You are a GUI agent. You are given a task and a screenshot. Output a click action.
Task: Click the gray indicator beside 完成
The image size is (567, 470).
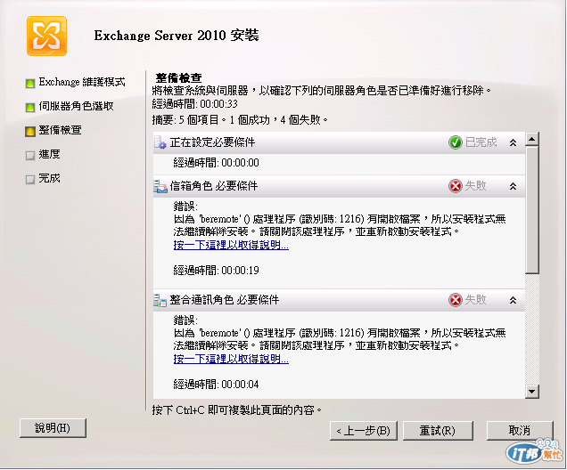tap(30, 180)
